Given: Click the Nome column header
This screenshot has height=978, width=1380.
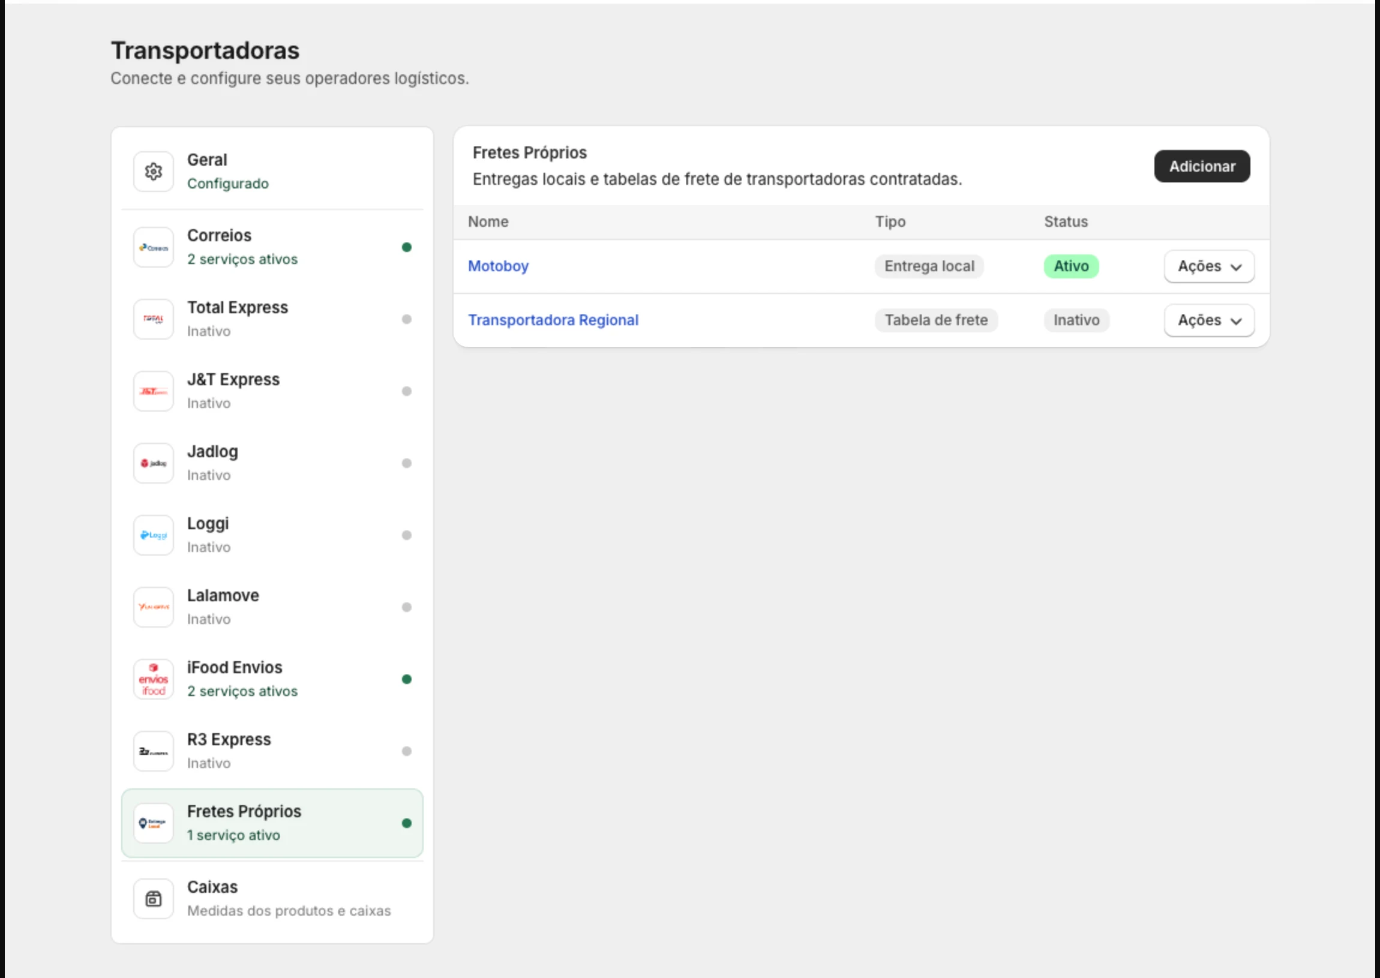Looking at the screenshot, I should [488, 221].
